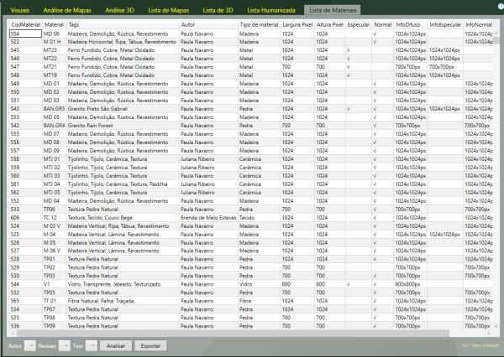Switch to the Visuais tab
504x357 pixels.
pos(19,9)
